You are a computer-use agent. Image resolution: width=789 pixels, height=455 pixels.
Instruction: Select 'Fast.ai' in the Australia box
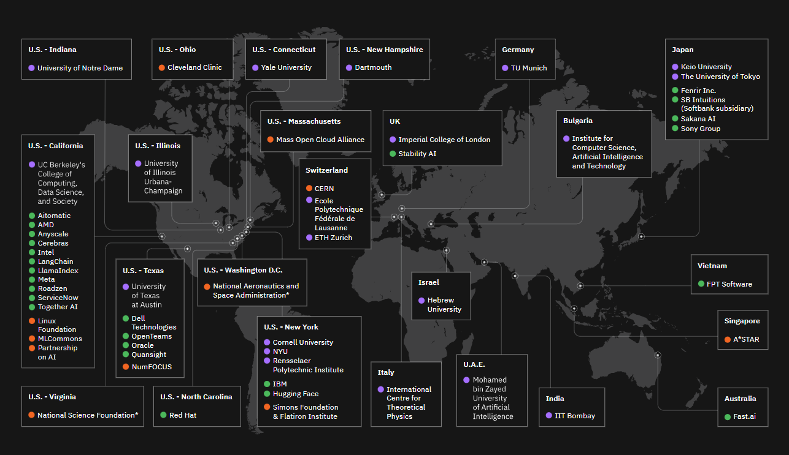745,416
